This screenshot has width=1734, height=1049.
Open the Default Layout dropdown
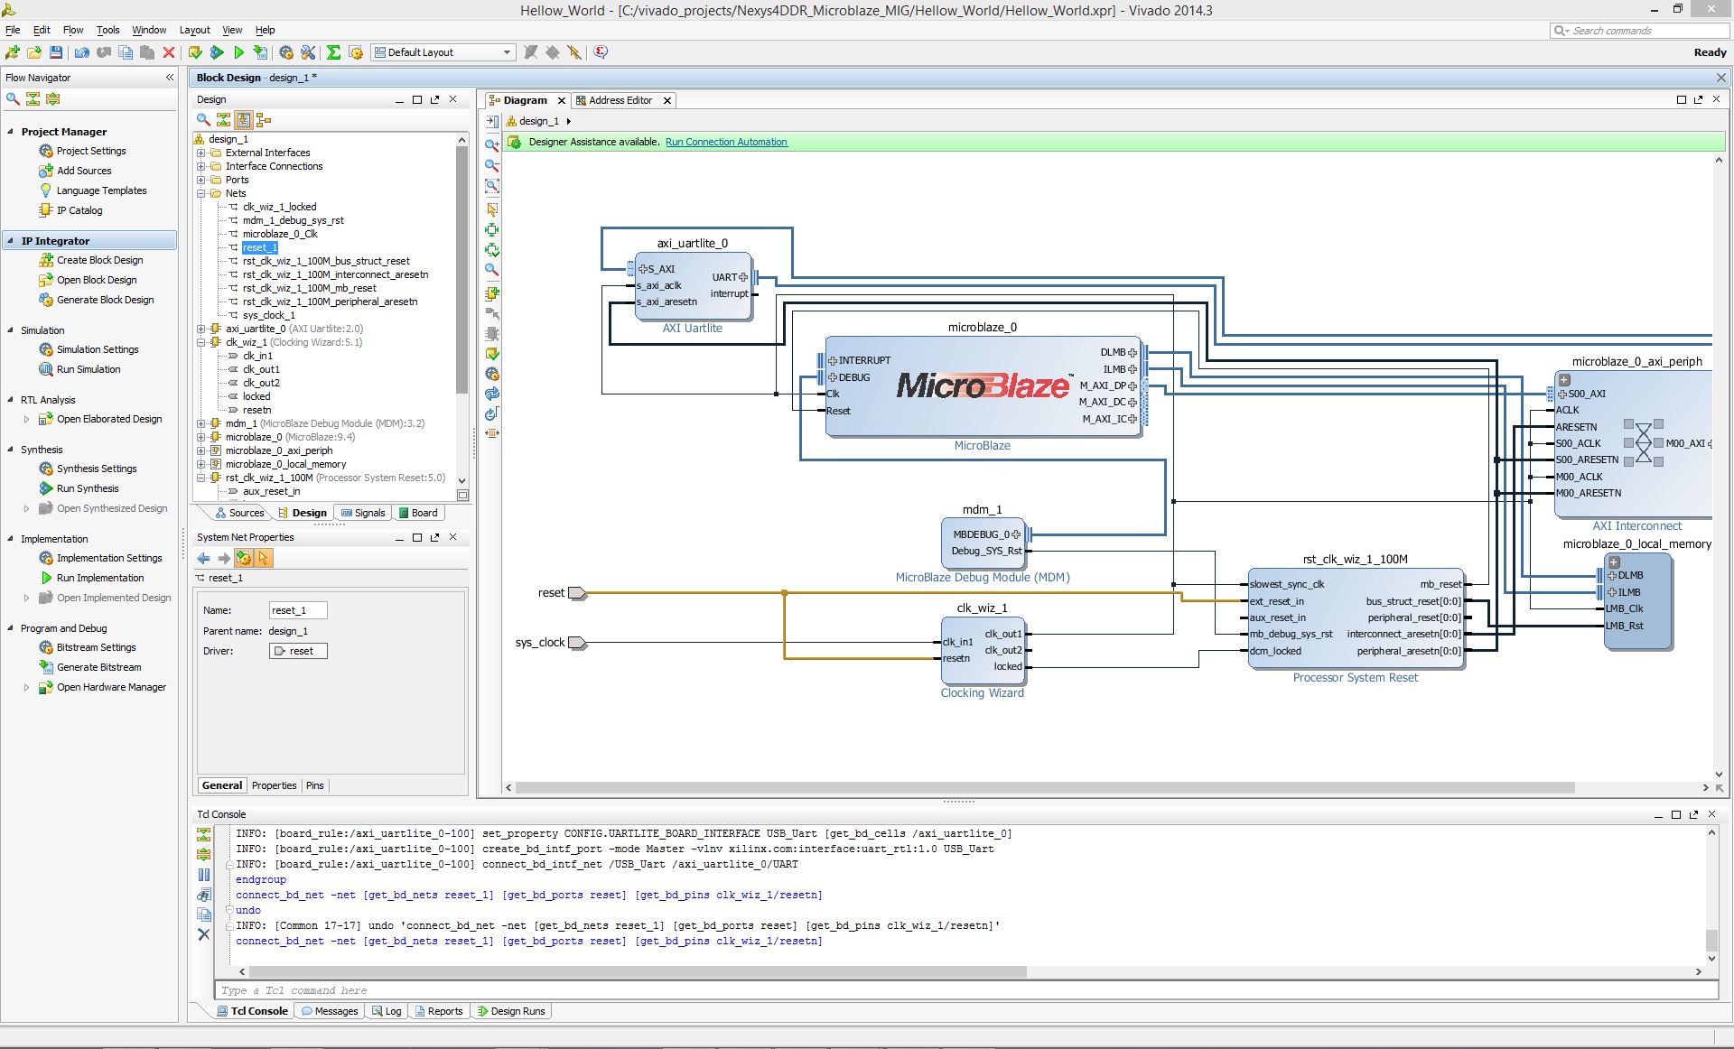pyautogui.click(x=443, y=52)
